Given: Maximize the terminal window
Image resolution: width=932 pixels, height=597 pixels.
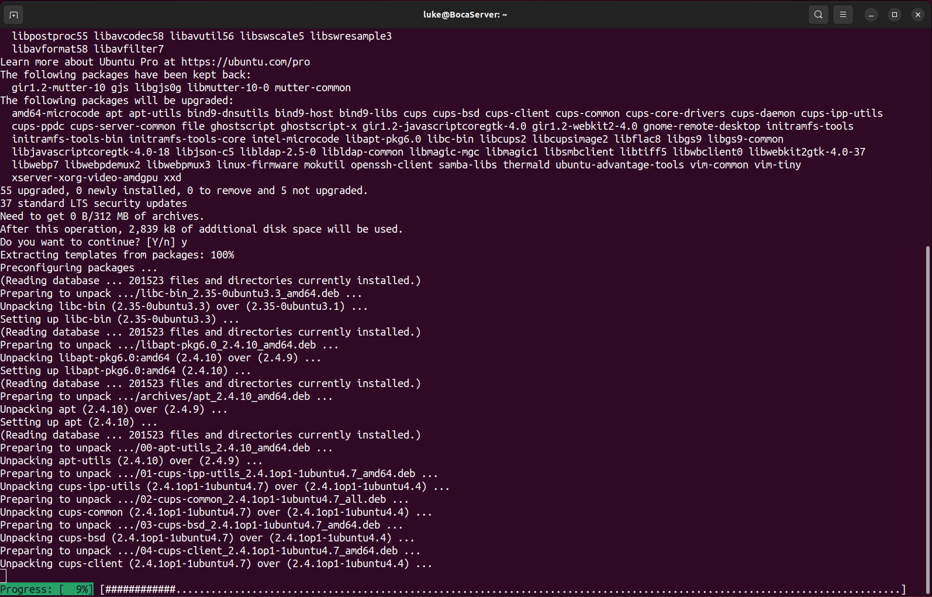Looking at the screenshot, I should pyautogui.click(x=894, y=15).
